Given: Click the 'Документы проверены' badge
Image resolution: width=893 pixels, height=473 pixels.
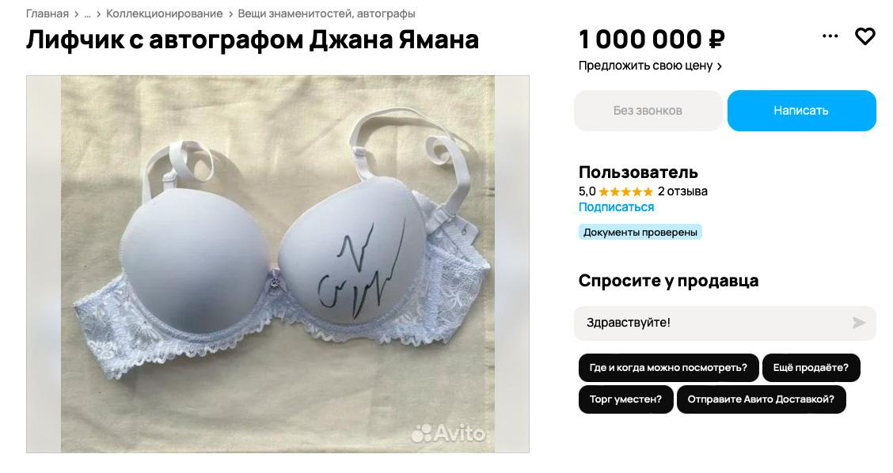Looking at the screenshot, I should point(640,233).
